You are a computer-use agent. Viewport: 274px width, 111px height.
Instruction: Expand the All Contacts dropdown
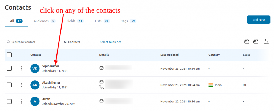77,42
